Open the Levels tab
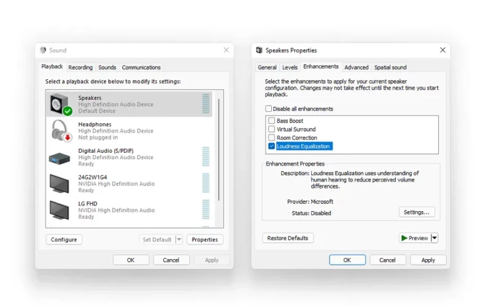 coord(290,68)
